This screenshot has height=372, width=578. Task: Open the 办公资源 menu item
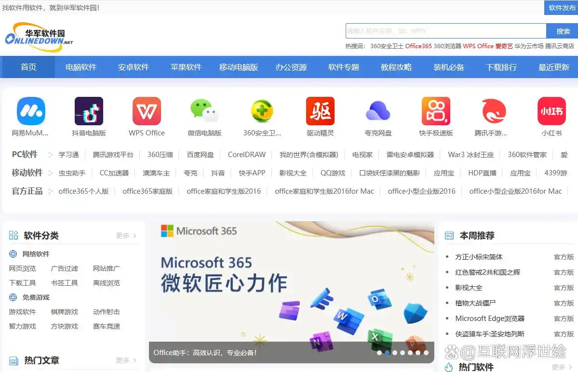(x=290, y=67)
